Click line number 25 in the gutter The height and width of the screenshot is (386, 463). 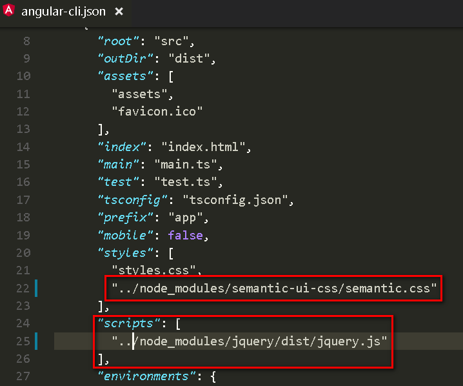tap(23, 341)
